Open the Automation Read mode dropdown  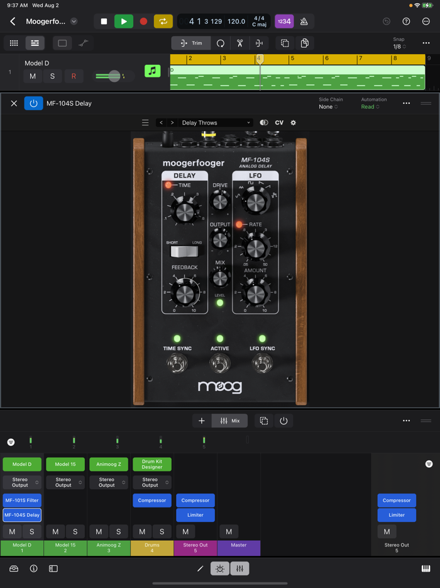pyautogui.click(x=370, y=107)
